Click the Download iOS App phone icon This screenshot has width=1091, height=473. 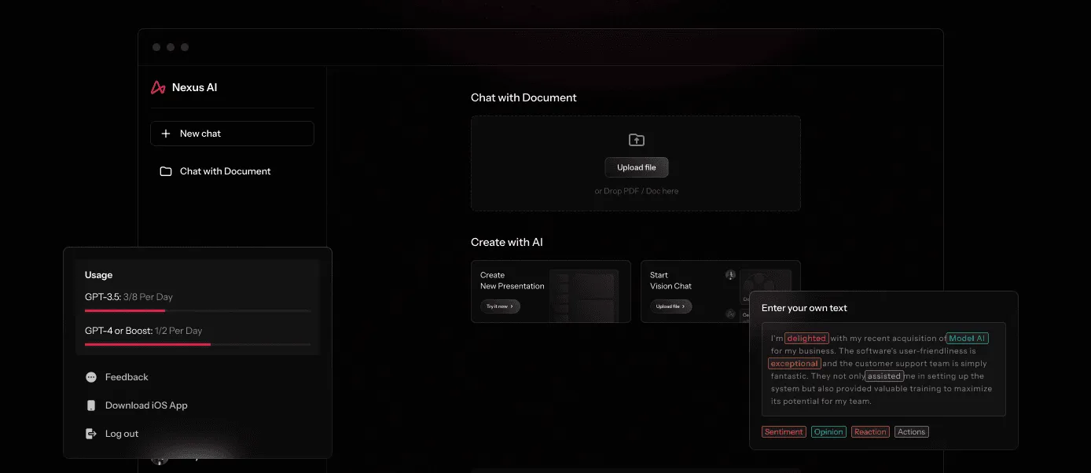pos(91,405)
